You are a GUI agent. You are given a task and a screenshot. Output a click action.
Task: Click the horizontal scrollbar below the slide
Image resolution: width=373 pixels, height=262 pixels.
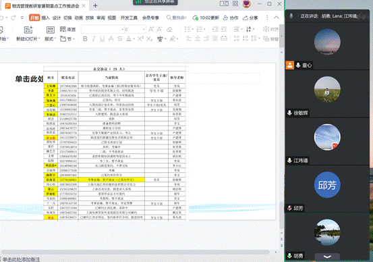(135, 252)
